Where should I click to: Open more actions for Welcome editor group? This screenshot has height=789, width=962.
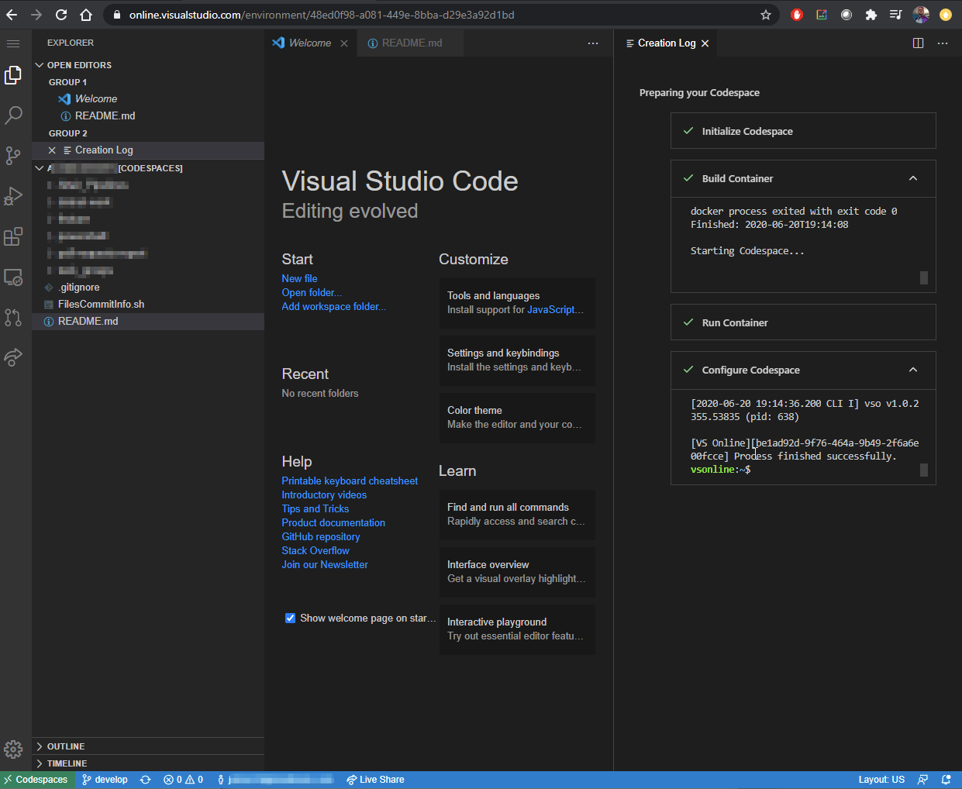tap(593, 43)
